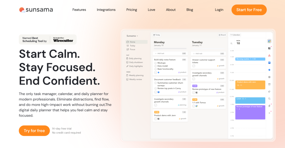Open the Pricing menu item
Viewport: 285px width, 148px height.
pyautogui.click(x=132, y=10)
